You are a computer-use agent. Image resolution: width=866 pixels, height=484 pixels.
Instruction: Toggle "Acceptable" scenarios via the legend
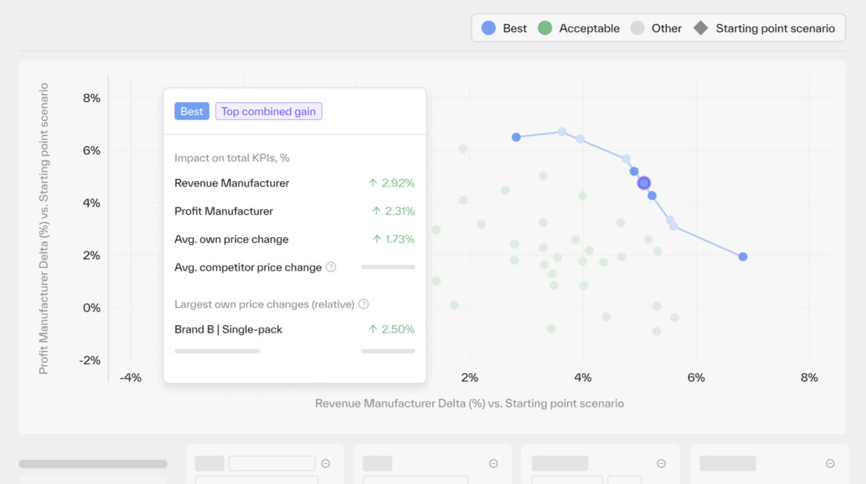pyautogui.click(x=588, y=28)
